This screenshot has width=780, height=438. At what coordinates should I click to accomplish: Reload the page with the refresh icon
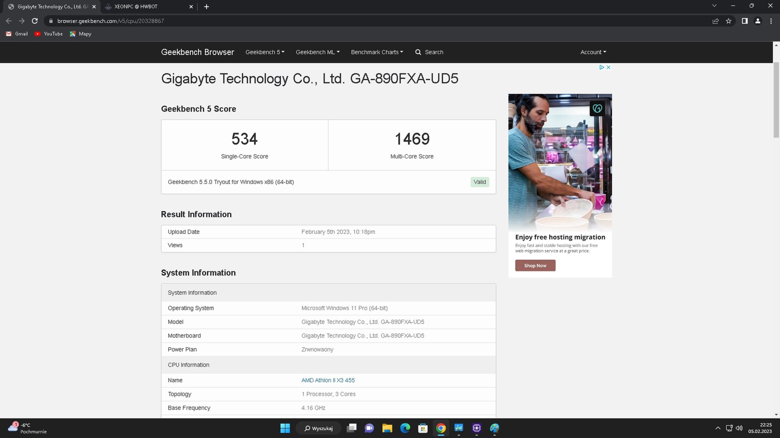35,21
